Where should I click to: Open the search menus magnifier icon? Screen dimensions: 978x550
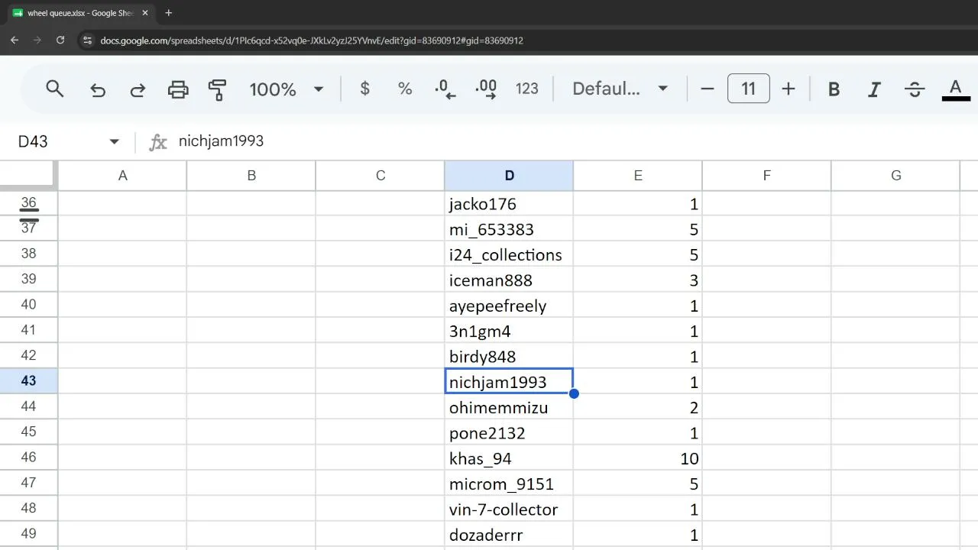(x=54, y=89)
